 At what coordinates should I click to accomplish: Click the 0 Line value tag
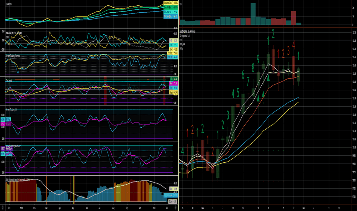(173, 201)
